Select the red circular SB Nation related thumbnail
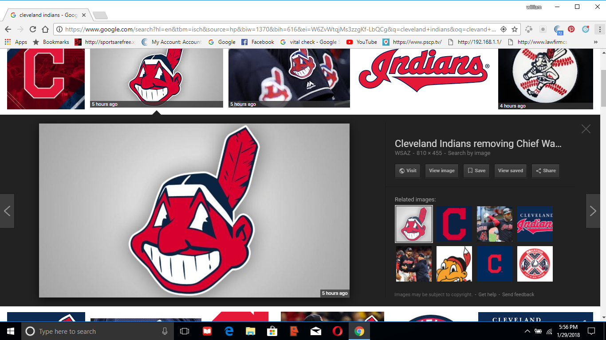Viewport: 606px width, 340px height. point(535,264)
